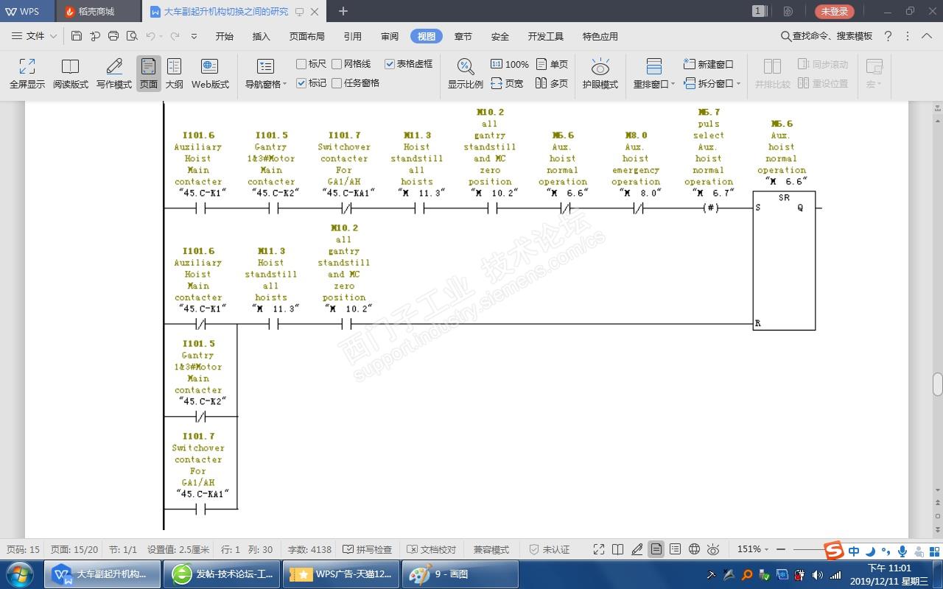Click the Not Logged In (未登录) button

pos(835,11)
